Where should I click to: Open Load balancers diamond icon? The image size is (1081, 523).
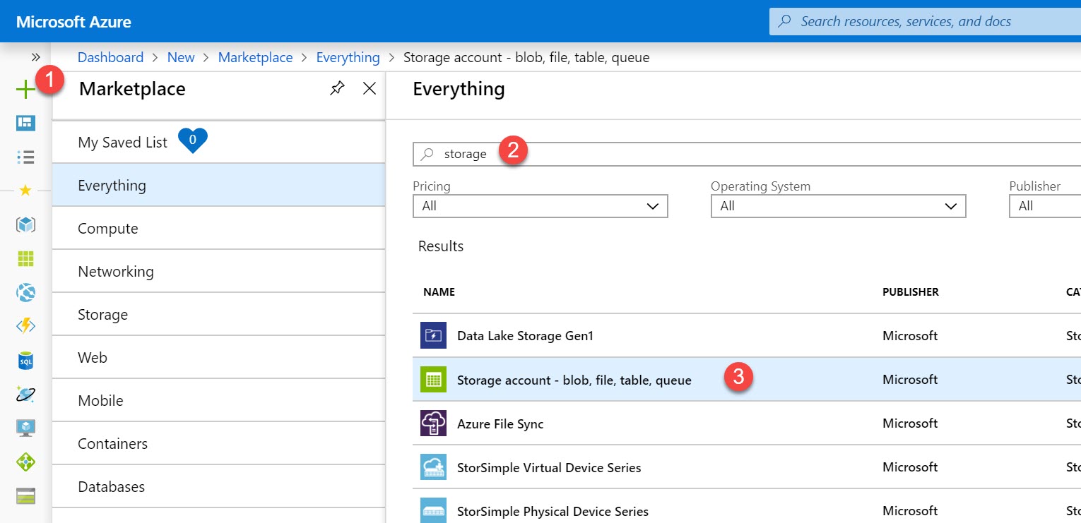(x=25, y=462)
